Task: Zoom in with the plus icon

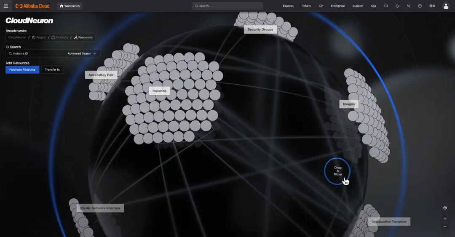Action: tap(445, 219)
